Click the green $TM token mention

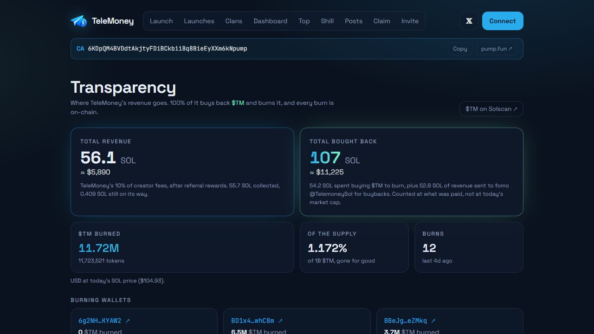(x=238, y=103)
